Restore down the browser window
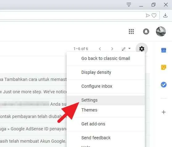172x147 pixels. click(154, 5)
